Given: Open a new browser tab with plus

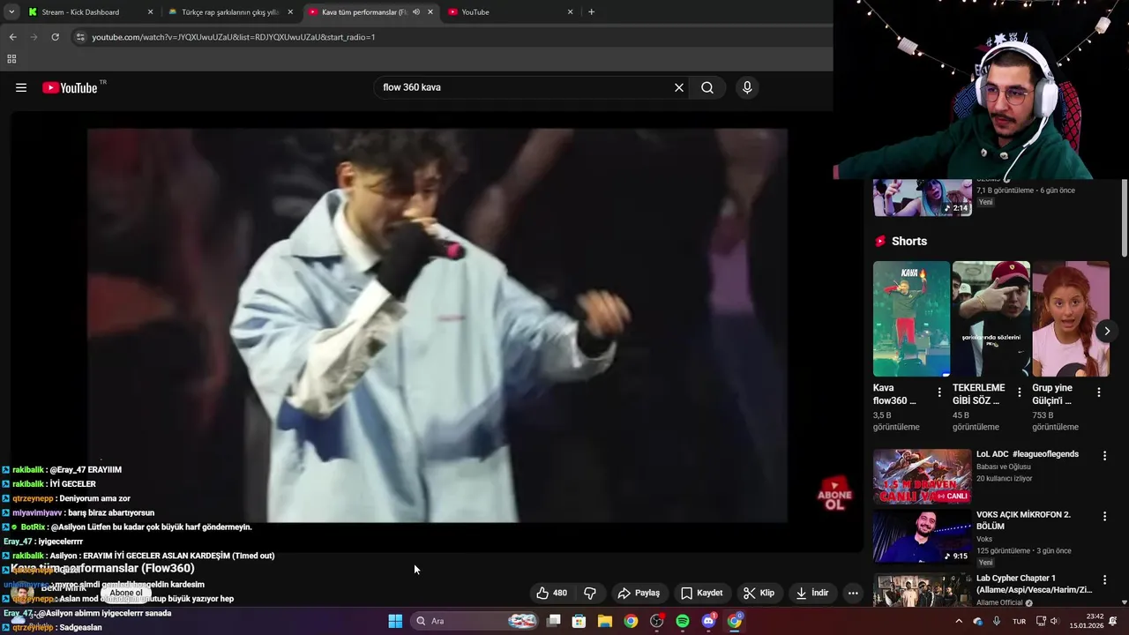Looking at the screenshot, I should point(591,12).
